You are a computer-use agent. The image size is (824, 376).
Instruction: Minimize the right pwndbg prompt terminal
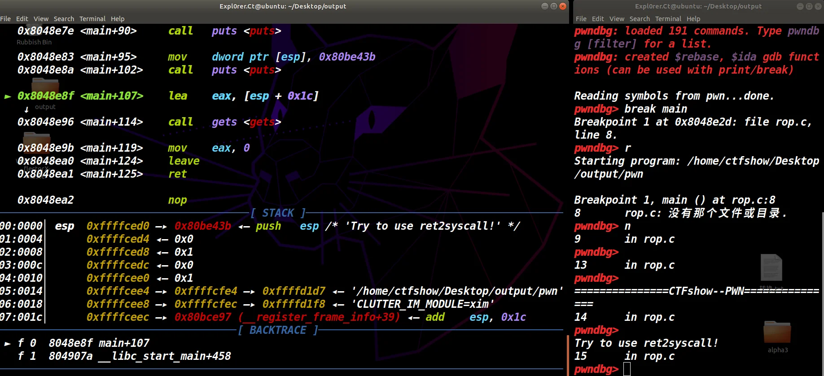[800, 6]
